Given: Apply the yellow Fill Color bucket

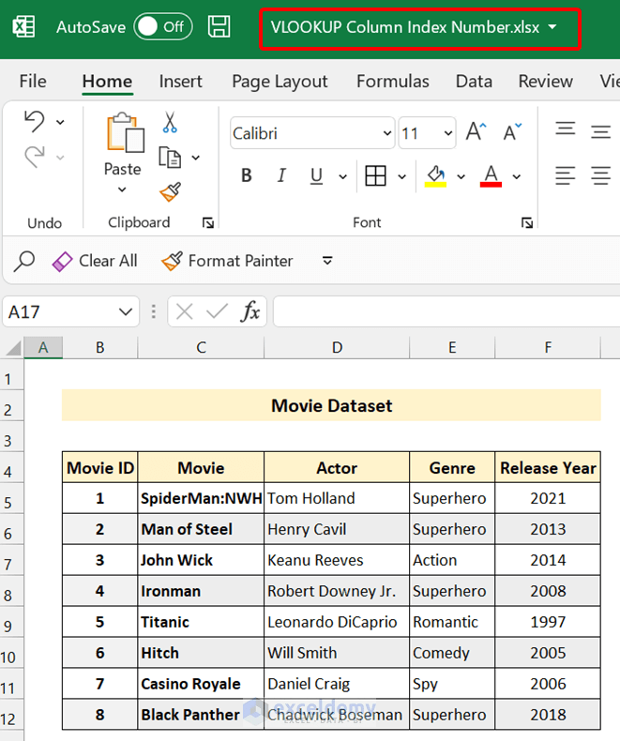Looking at the screenshot, I should (435, 176).
